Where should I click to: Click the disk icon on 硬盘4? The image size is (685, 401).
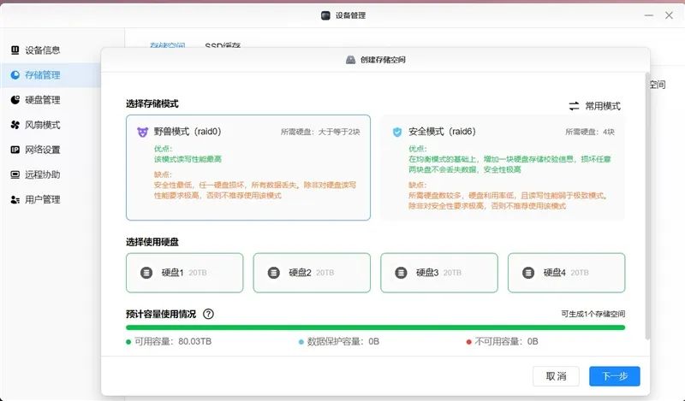528,273
